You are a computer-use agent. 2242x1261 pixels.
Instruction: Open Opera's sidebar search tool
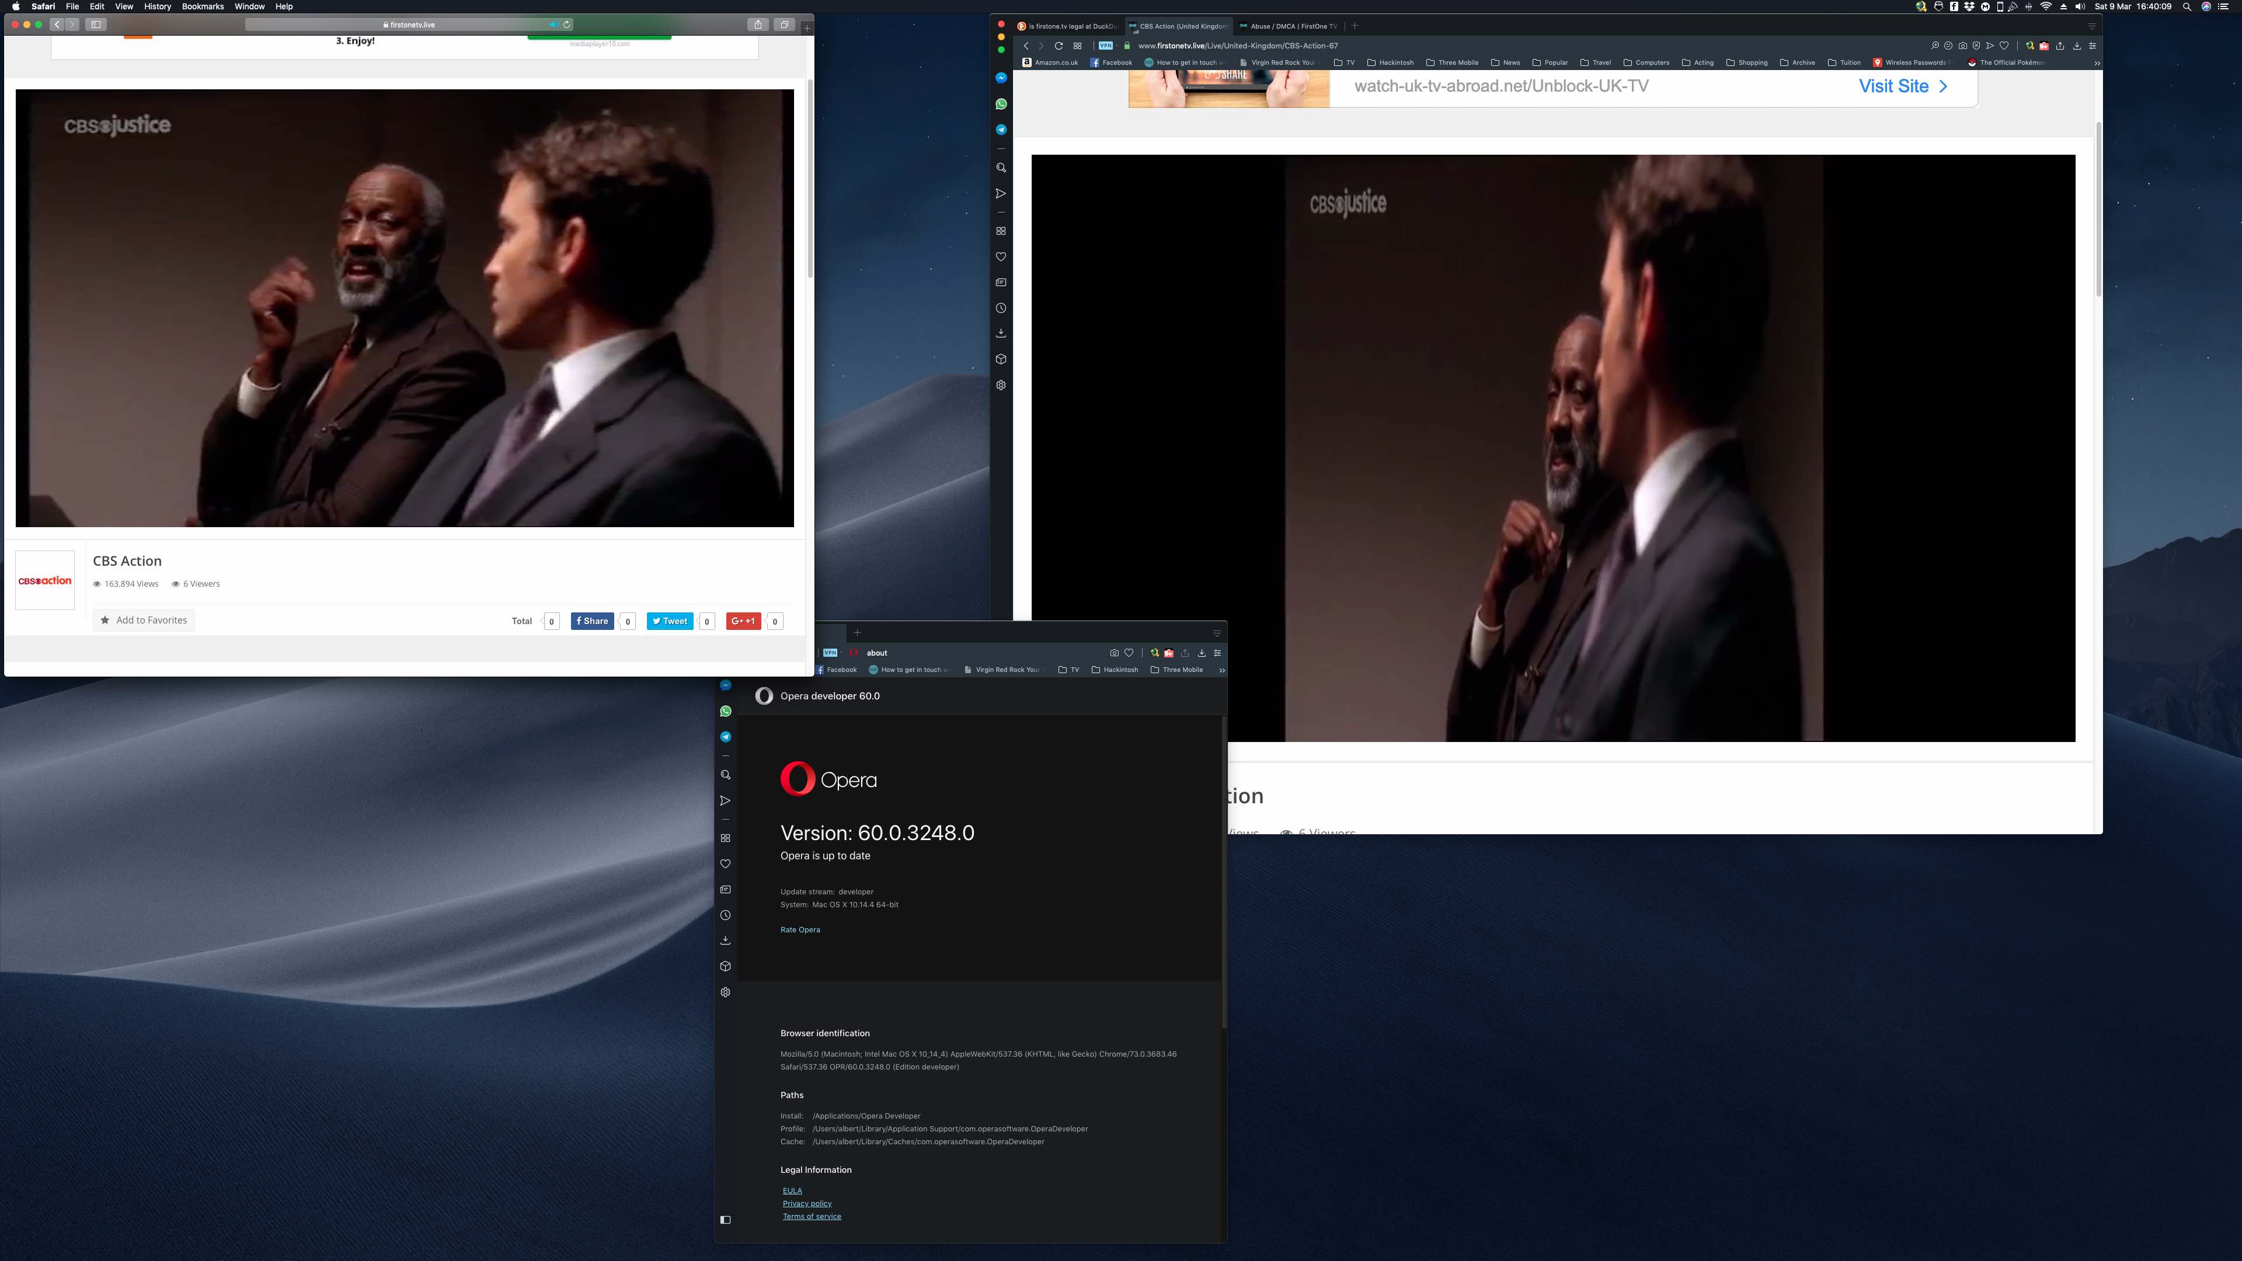[x=1001, y=167]
